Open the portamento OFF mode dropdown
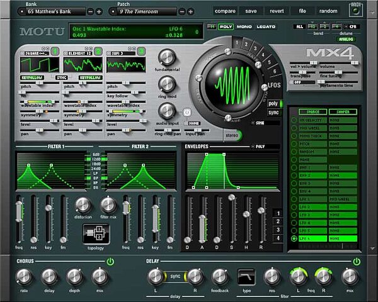This screenshot has height=302, width=378. coord(303,82)
